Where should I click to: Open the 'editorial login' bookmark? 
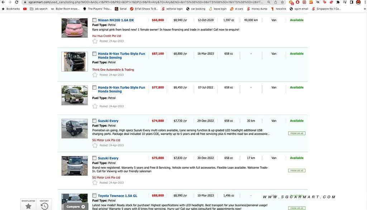point(172,9)
